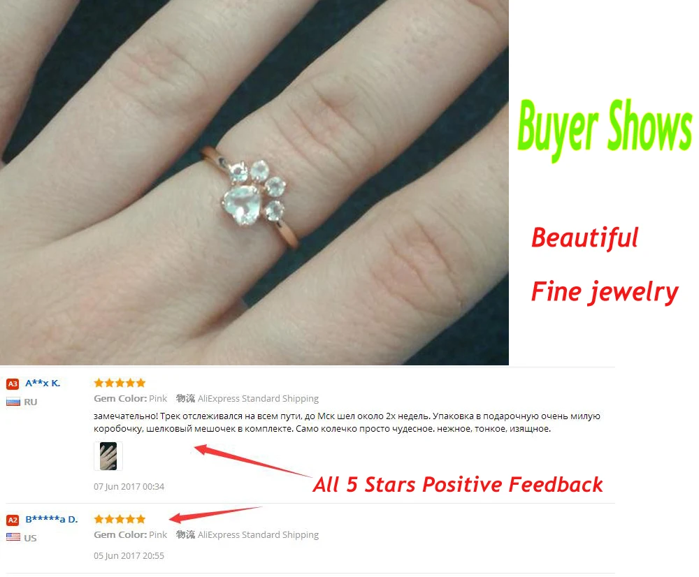Click the Russian flag icon
699x577 pixels.
point(13,402)
